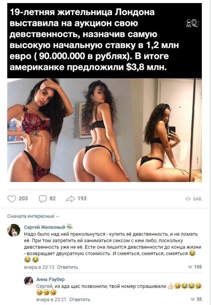Open the post's comments via speech-bubble icon

[x=43, y=199]
